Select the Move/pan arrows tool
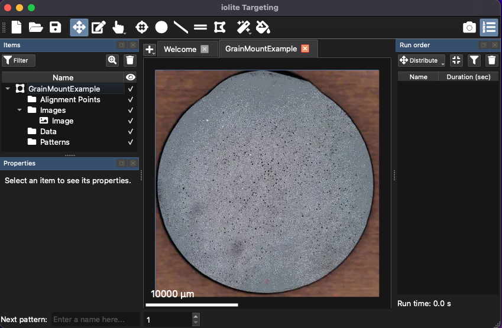Image resolution: width=502 pixels, height=328 pixels. click(79, 27)
